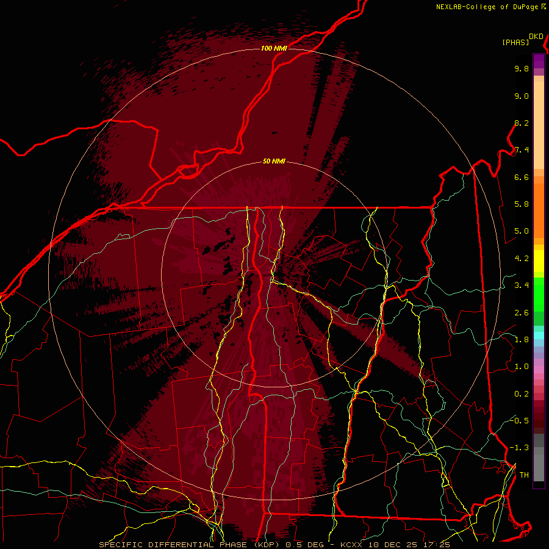Pick the cyan swatch beside the 1.8 value
Viewport: 549px width, 549px height.
pyautogui.click(x=539, y=335)
